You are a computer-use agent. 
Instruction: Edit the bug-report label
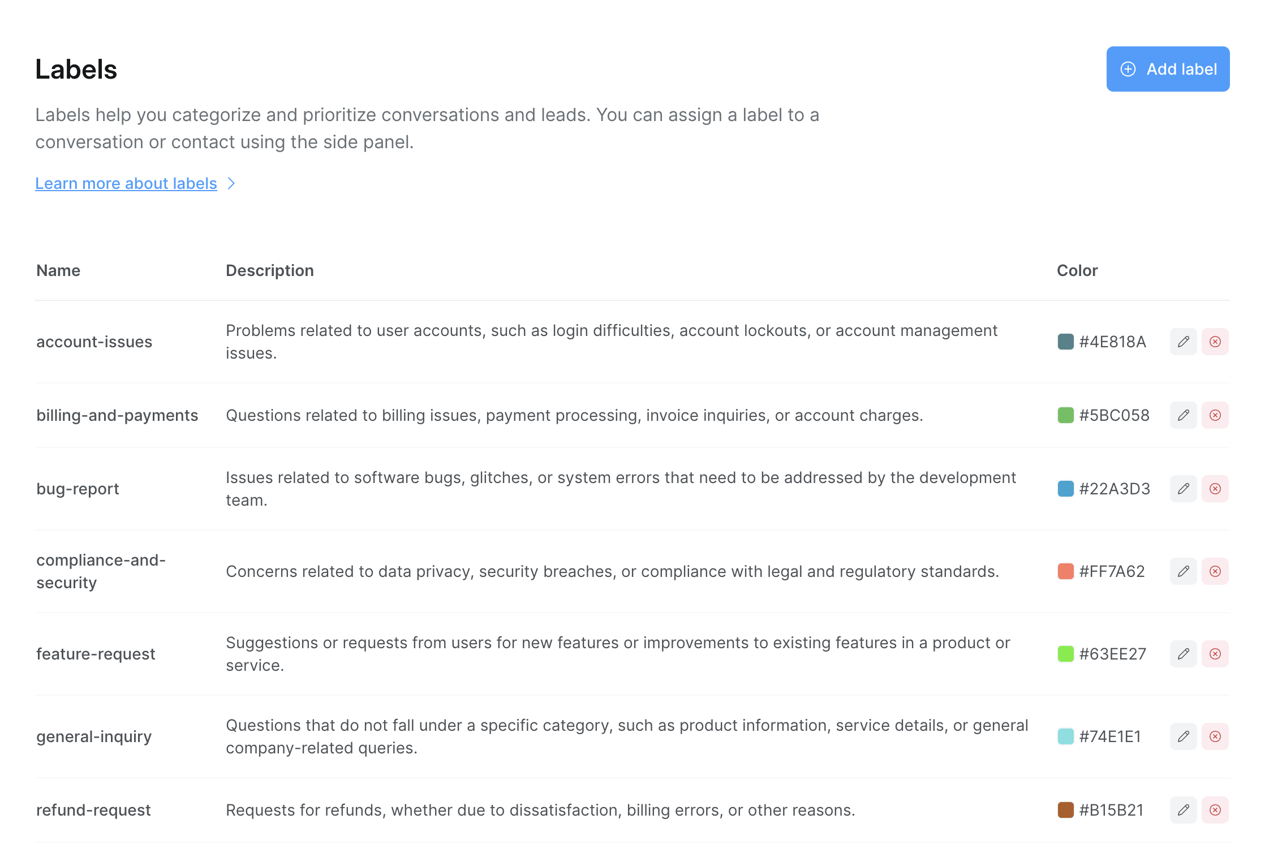click(1183, 489)
